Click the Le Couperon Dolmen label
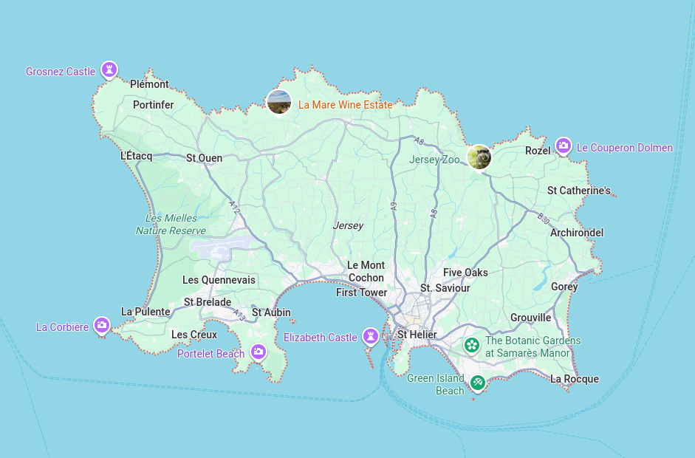Image resolution: width=695 pixels, height=458 pixels. coord(625,148)
